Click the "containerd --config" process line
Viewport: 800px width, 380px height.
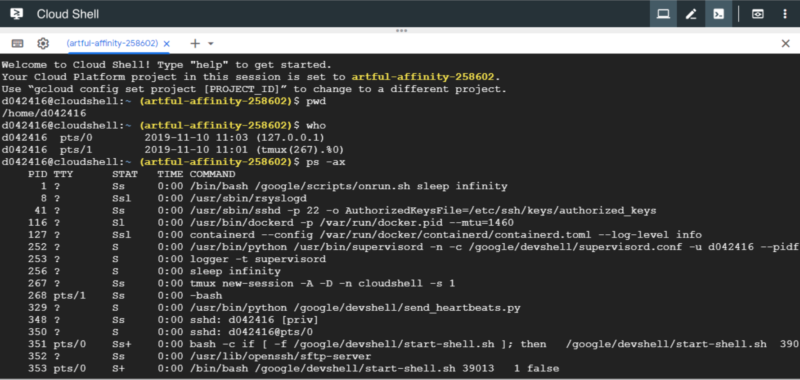[x=365, y=235]
